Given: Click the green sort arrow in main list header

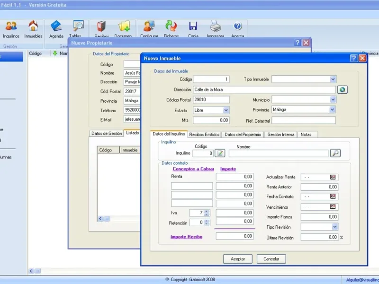Looking at the screenshot, I should (x=55, y=53).
